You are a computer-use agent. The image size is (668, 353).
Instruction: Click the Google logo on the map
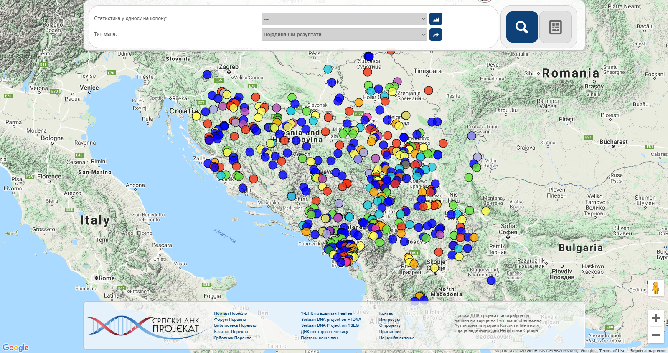tap(15, 348)
